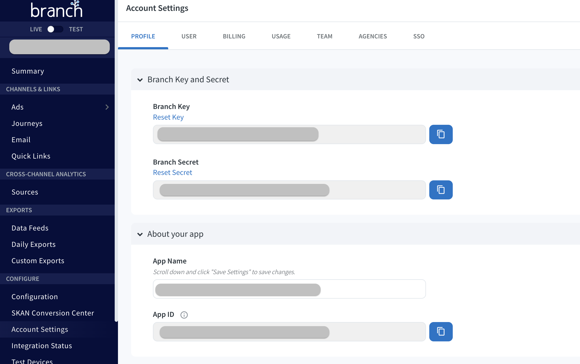The width and height of the screenshot is (580, 364).
Task: Open the App ID info tooltip icon
Action: tap(184, 315)
